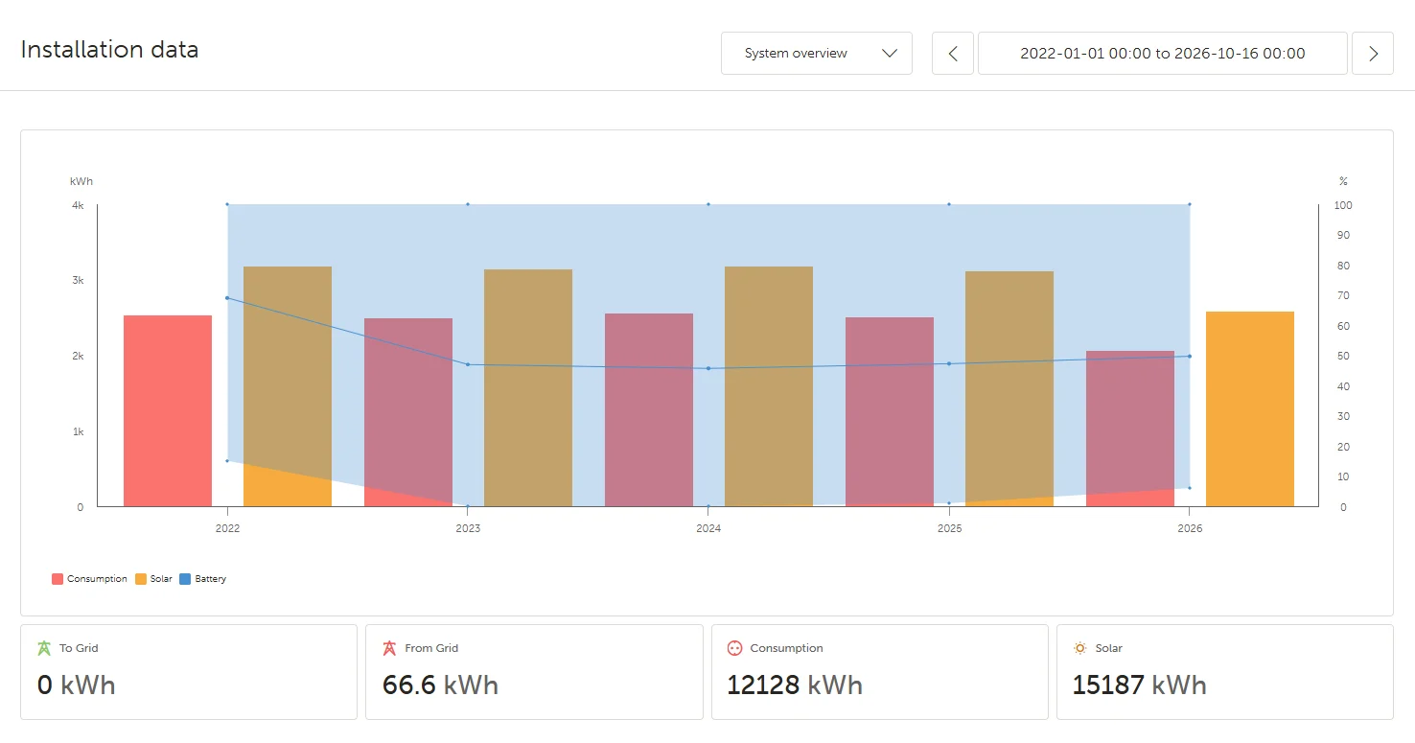Click the 2022 red consumption bar
The width and height of the screenshot is (1415, 743).
(x=168, y=410)
